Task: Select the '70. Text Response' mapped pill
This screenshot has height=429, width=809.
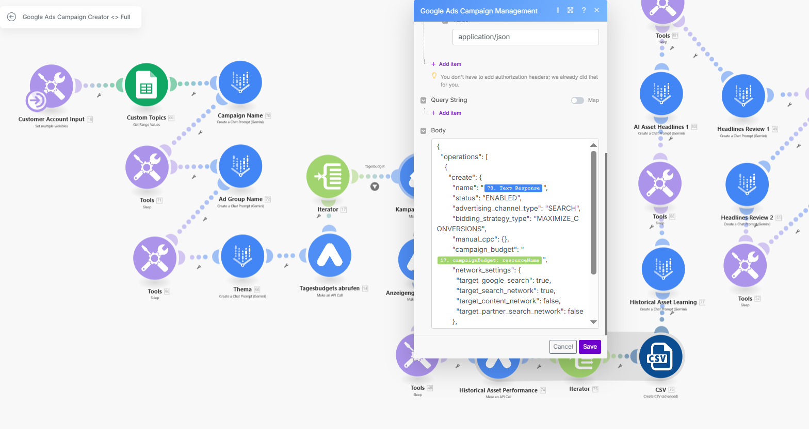Action: (514, 188)
